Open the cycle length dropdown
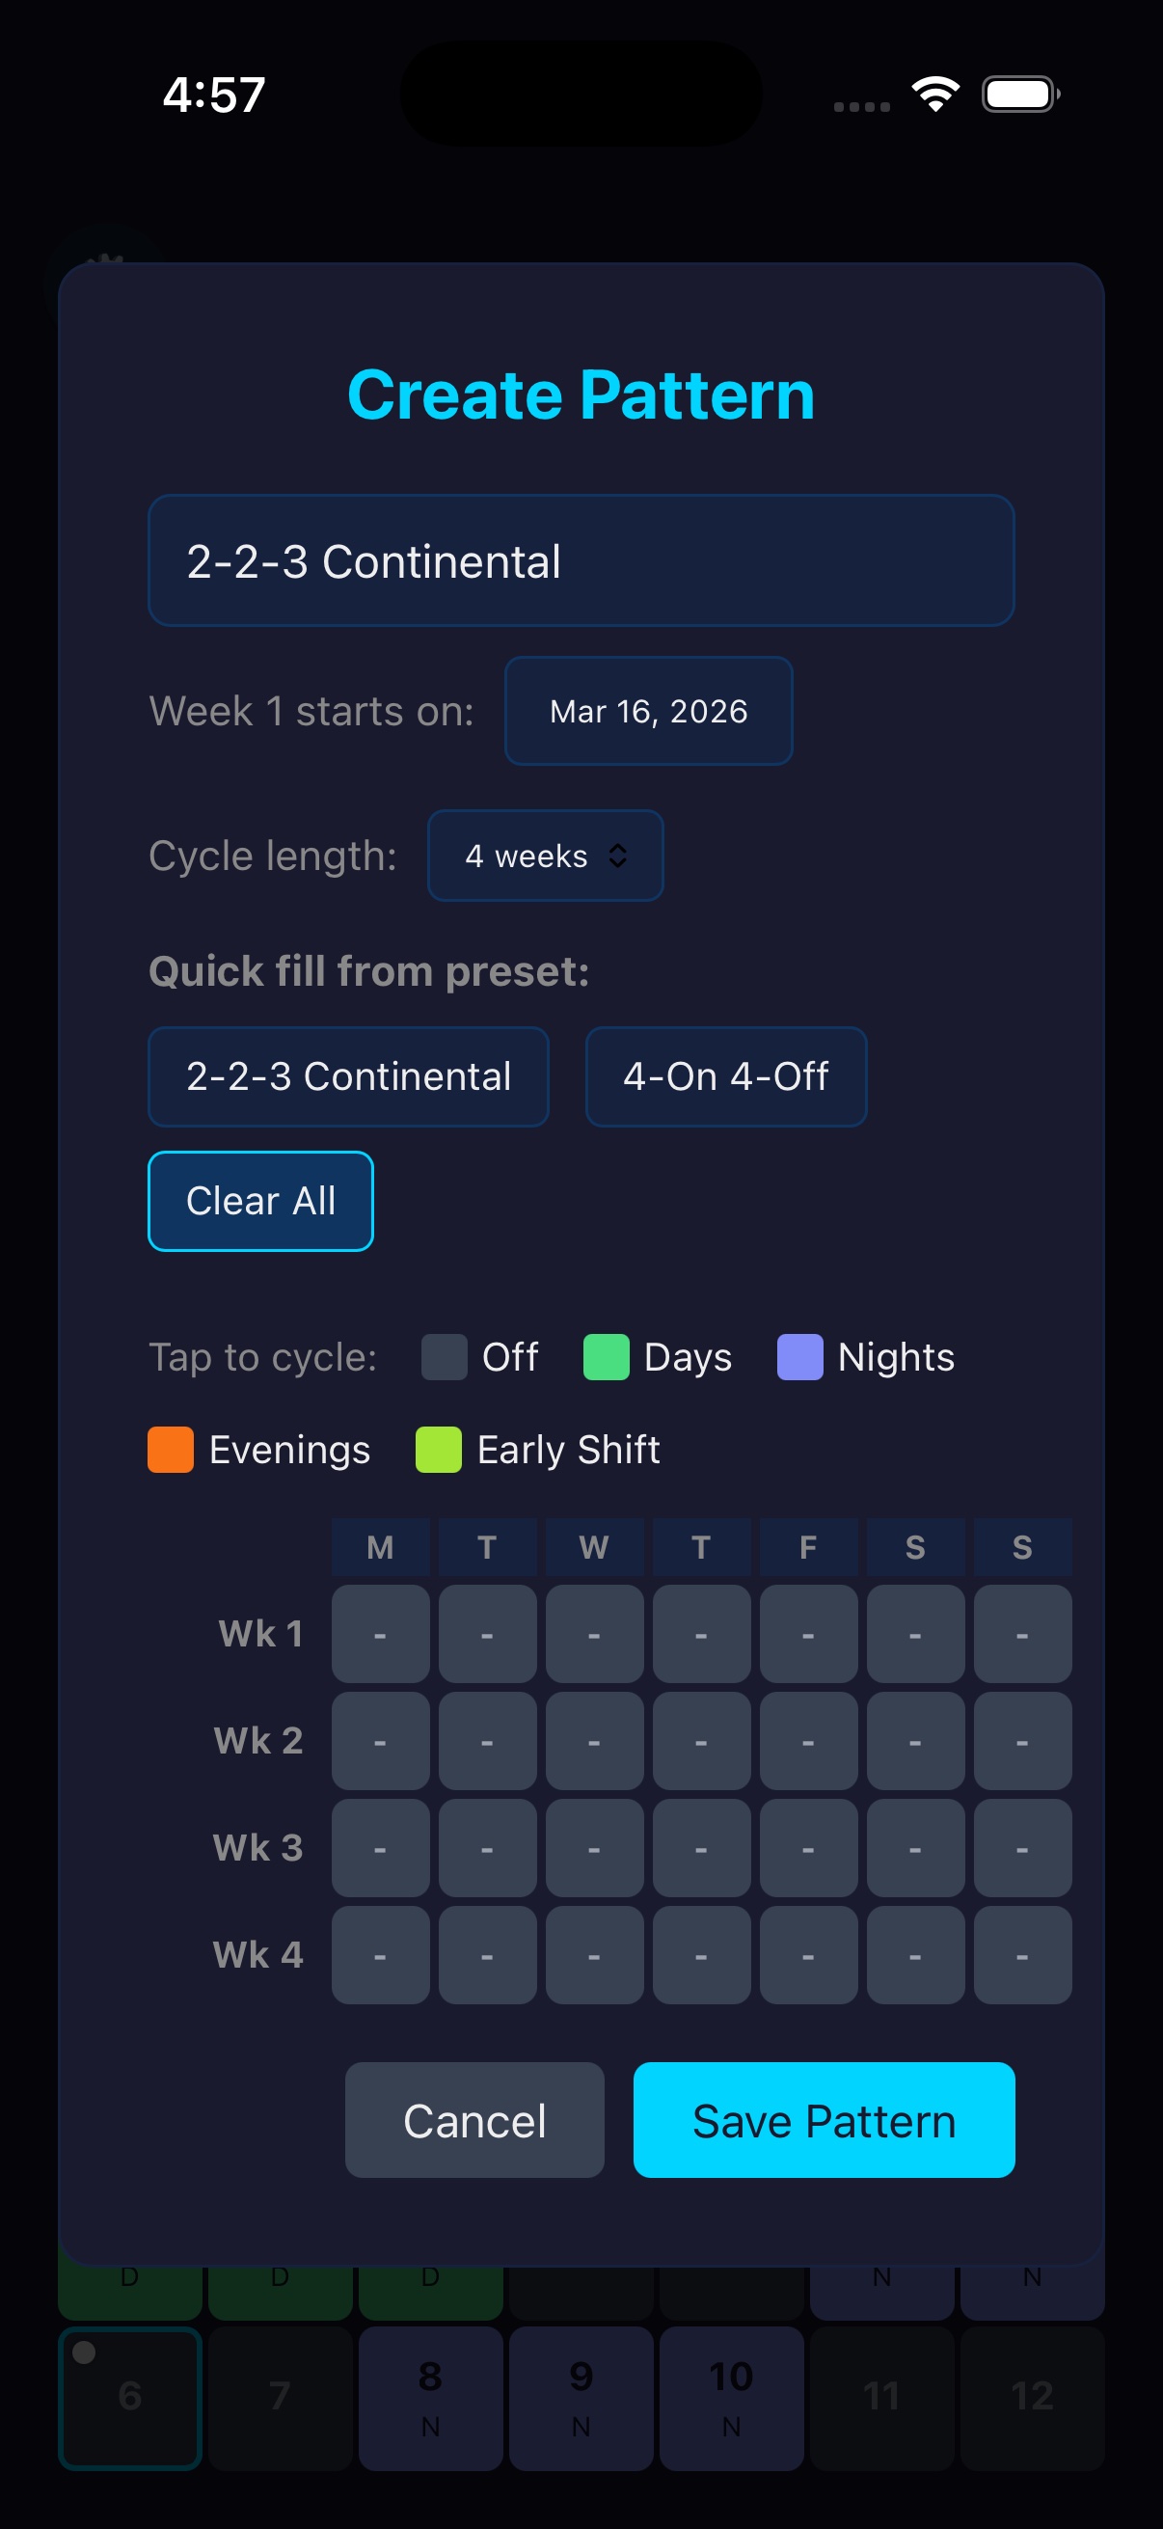 tap(545, 856)
